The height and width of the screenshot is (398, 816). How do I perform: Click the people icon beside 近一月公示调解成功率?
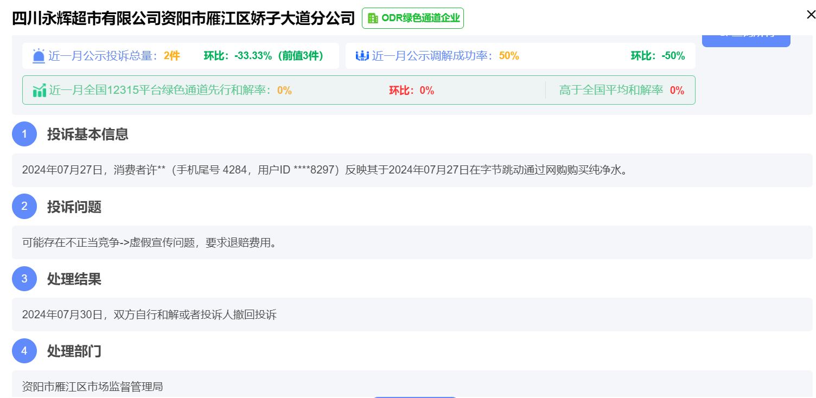point(362,56)
